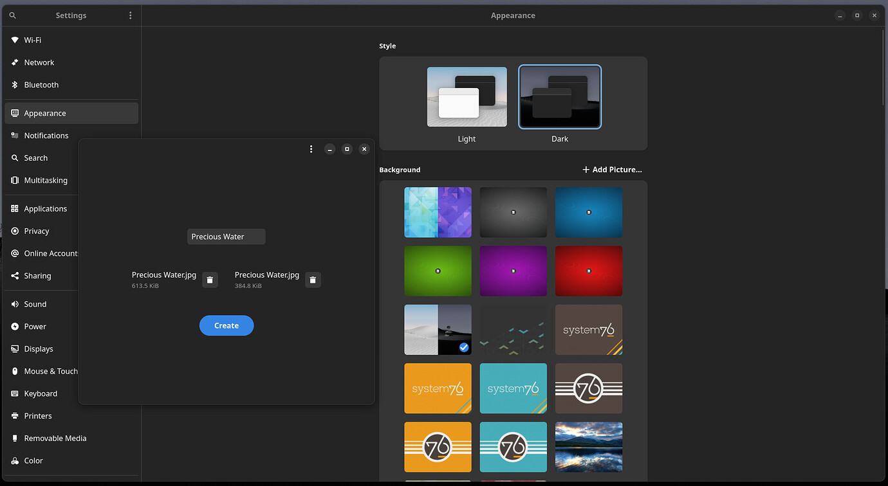
Task: Edit the Precious Water name field
Action: click(226, 236)
